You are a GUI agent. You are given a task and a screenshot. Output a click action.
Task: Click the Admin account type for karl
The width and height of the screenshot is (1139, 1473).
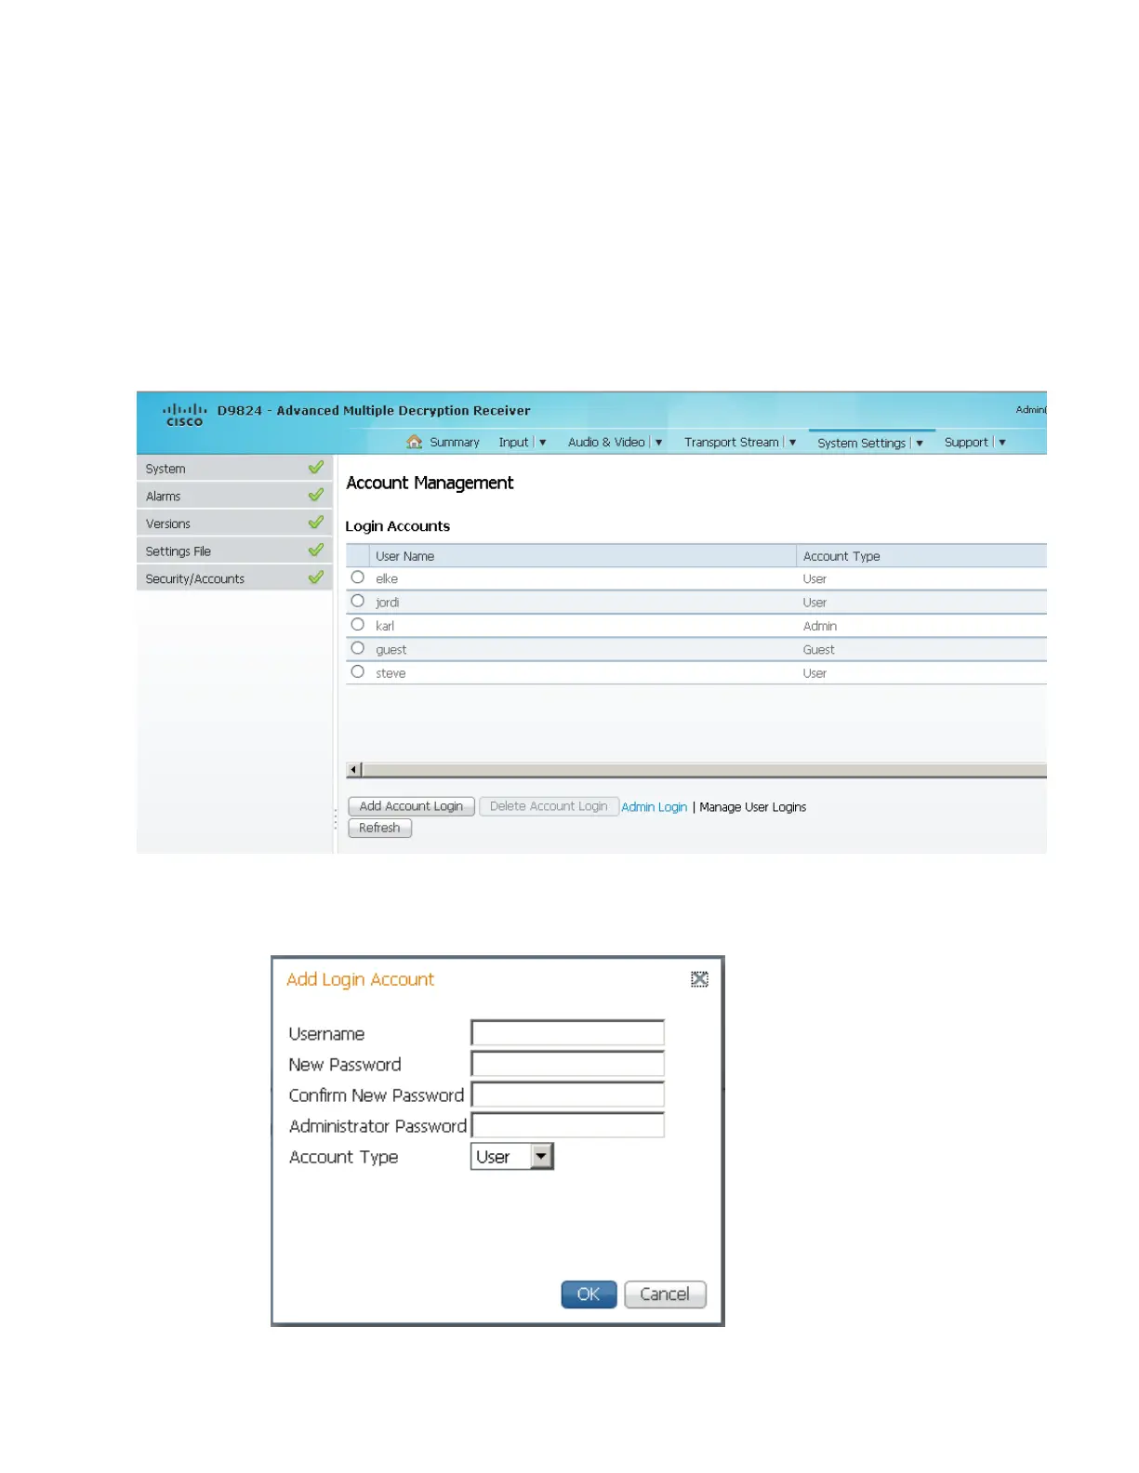820,626
